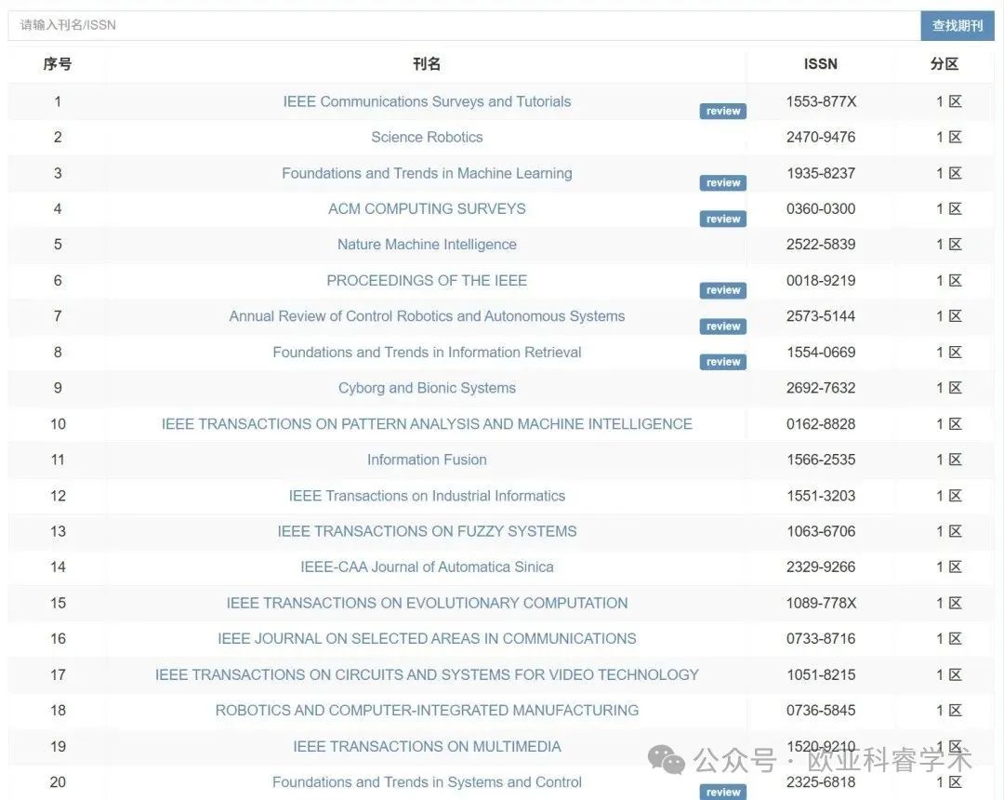Image resolution: width=1004 pixels, height=800 pixels.
Task: Click review badge beside ACM COMPUTING SURVEYS
Action: tap(723, 219)
